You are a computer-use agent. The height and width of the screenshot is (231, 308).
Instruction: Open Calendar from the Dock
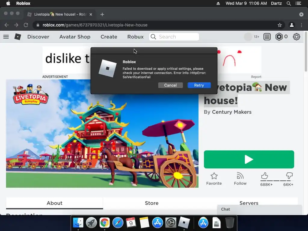131,223
